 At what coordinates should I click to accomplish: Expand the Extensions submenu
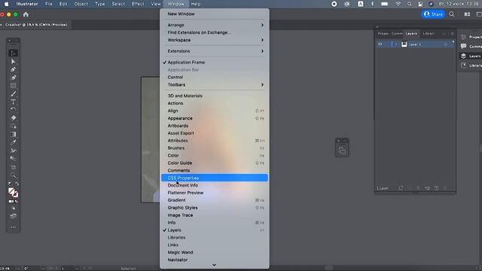(215, 51)
